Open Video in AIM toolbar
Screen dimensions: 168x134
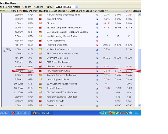point(88,11)
